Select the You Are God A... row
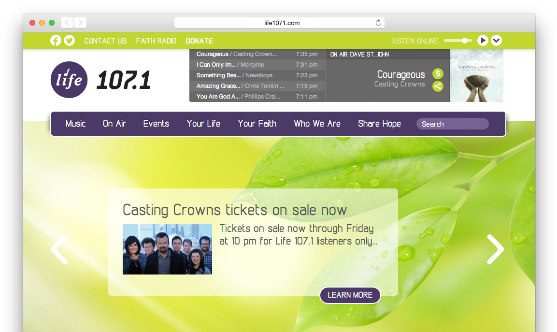Screen dimensions: 557x332 click(257, 97)
